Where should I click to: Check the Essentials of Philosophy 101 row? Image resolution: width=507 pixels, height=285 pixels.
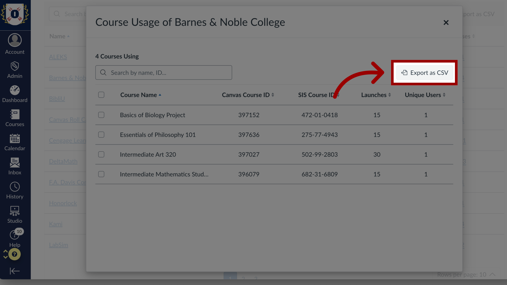point(101,135)
